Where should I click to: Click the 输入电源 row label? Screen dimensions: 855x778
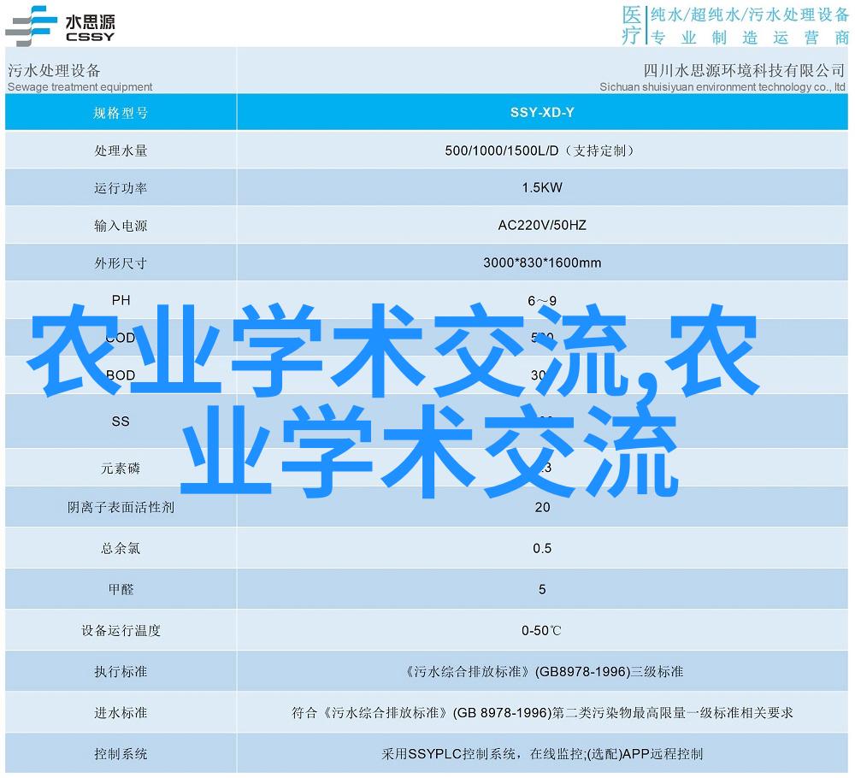tap(121, 225)
